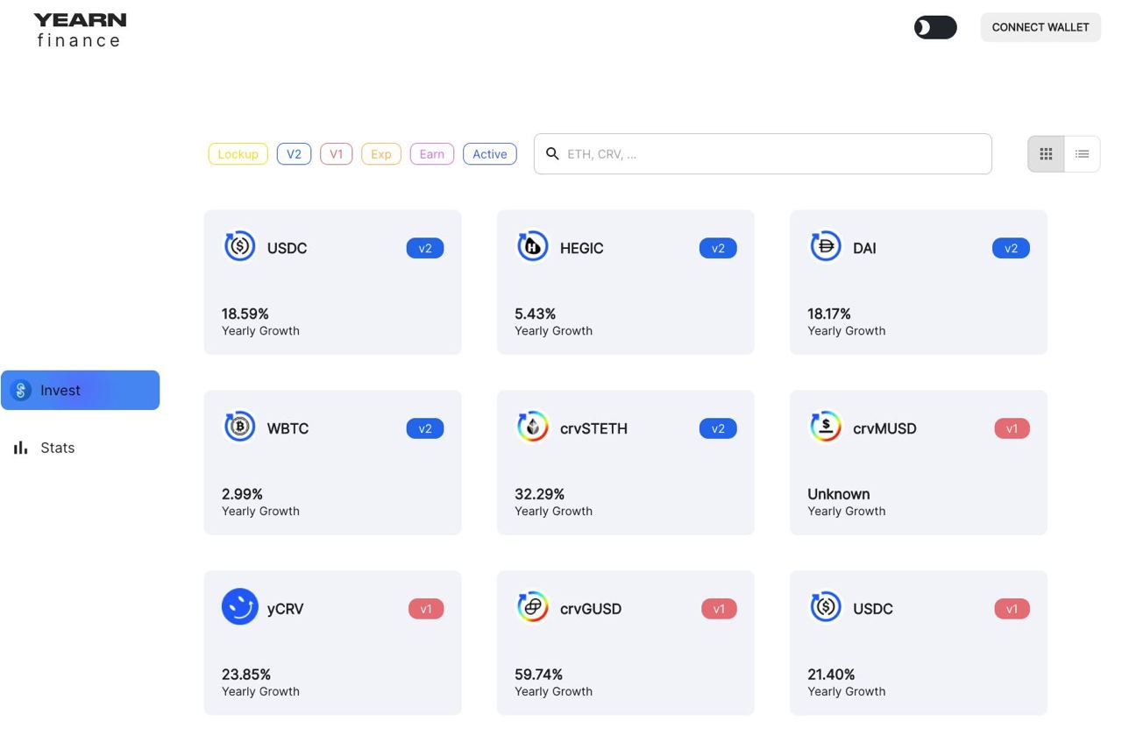Click the yCRV vault name
This screenshot has width=1122, height=742.
[x=285, y=609]
